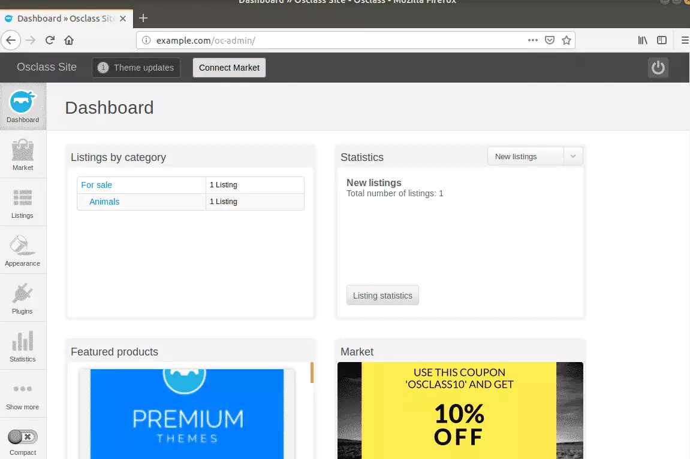Image resolution: width=690 pixels, height=459 pixels.
Task: Open the Statistics sidebar section
Action: coord(22,346)
